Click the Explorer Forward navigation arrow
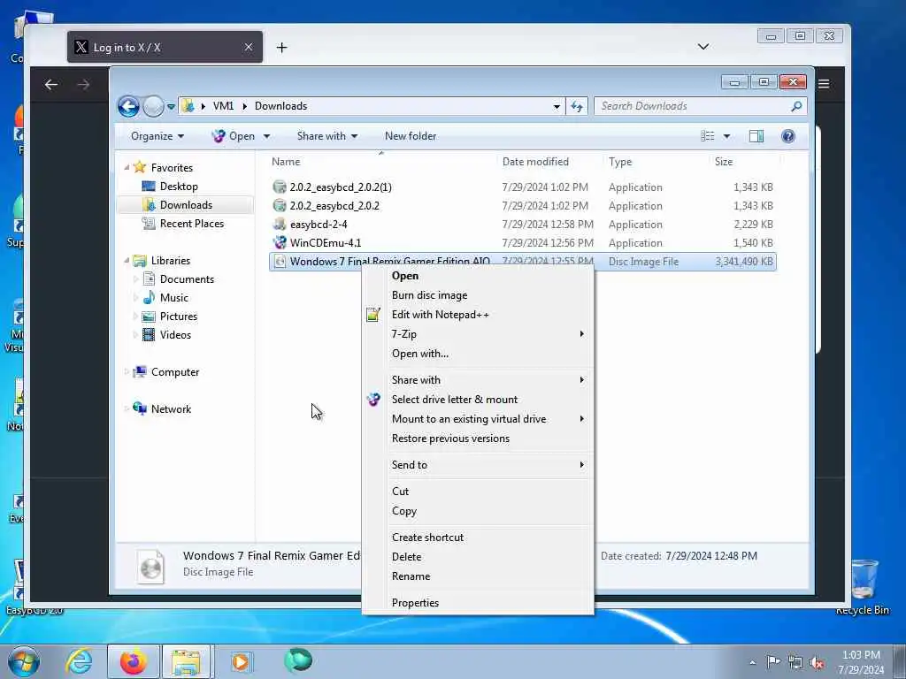Screen dimensions: 906x679 pyautogui.click(x=153, y=106)
